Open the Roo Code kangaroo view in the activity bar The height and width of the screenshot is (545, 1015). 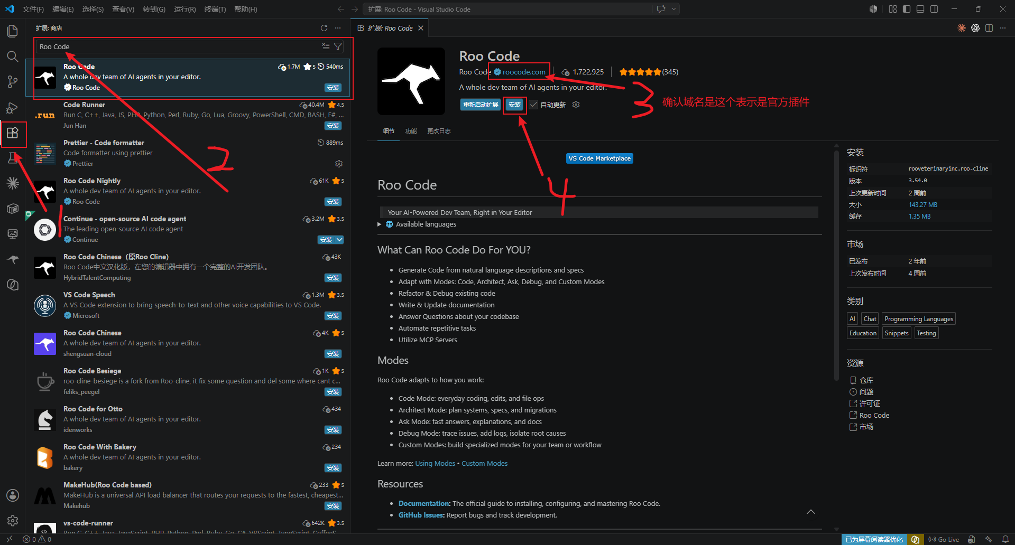(x=13, y=259)
